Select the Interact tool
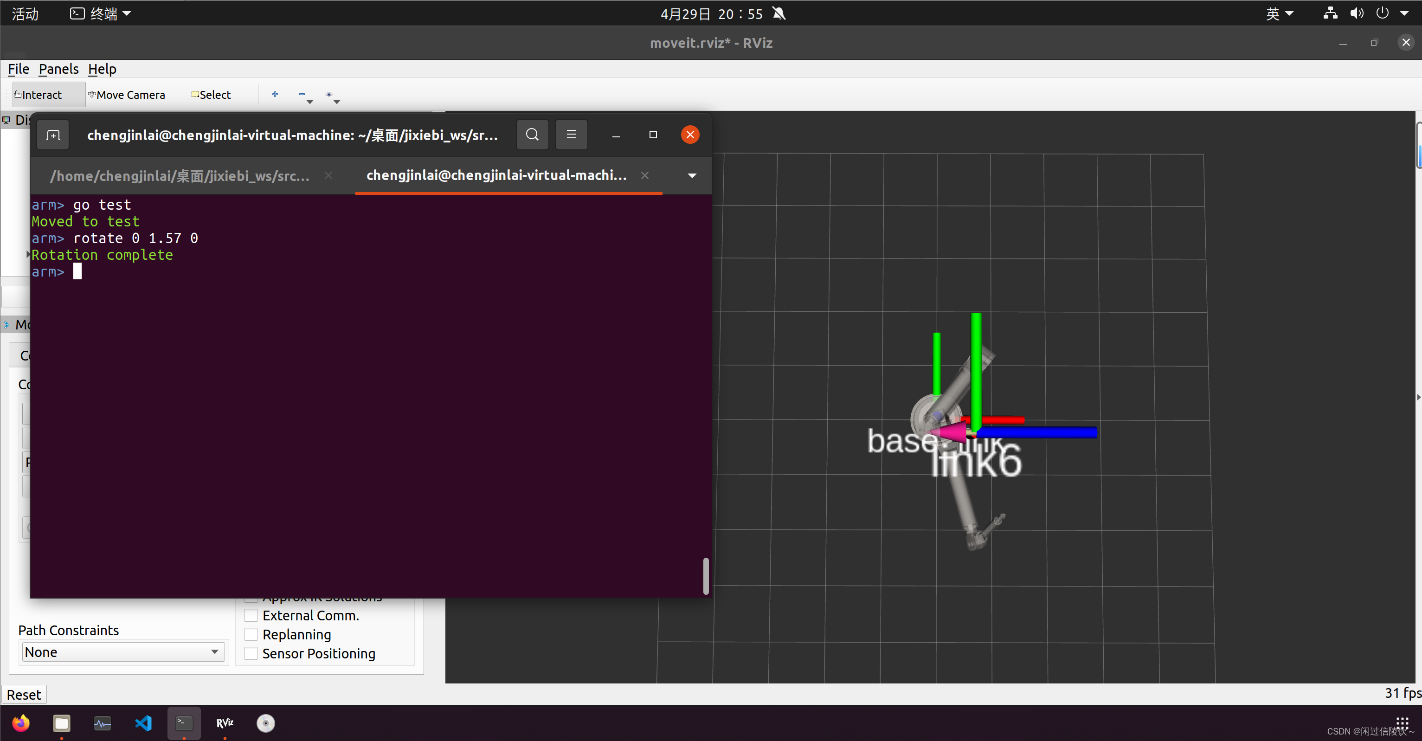This screenshot has height=741, width=1422. point(39,95)
